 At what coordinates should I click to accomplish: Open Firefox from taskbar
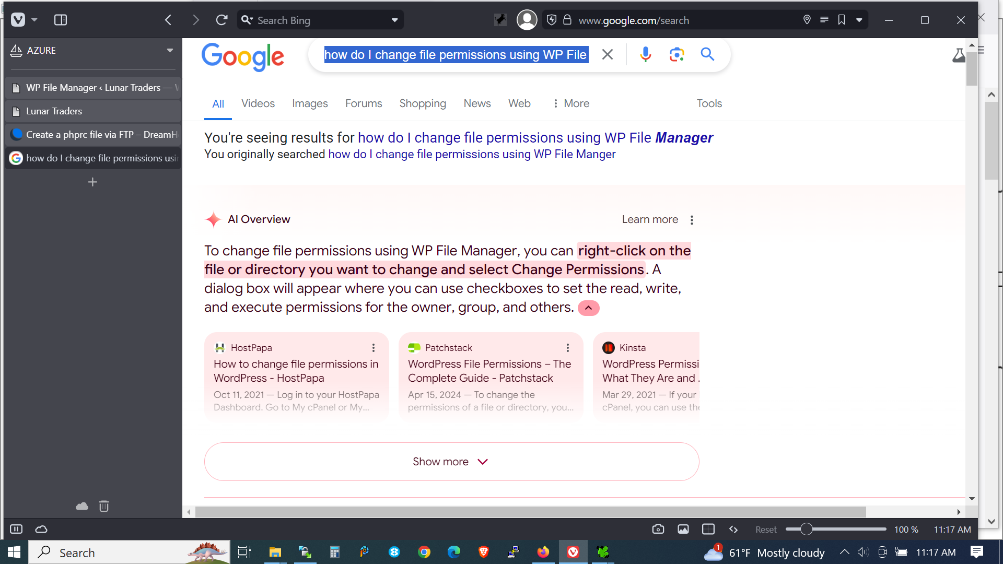point(543,552)
